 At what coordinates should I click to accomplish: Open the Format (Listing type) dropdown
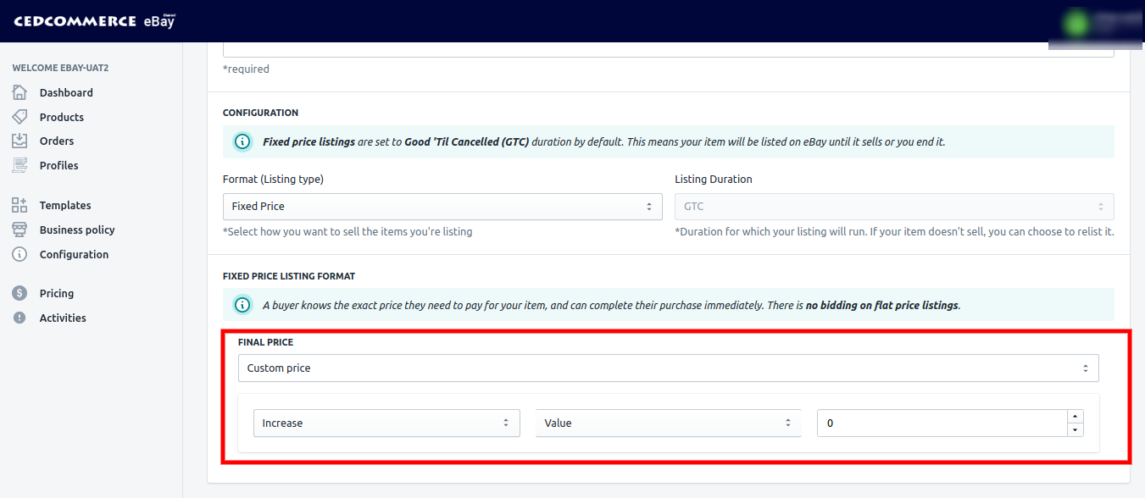coord(442,207)
